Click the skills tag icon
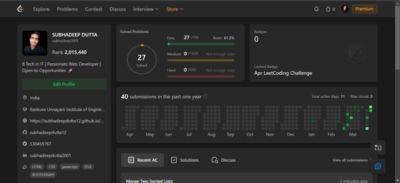The height and width of the screenshot is (183, 400). (24, 167)
